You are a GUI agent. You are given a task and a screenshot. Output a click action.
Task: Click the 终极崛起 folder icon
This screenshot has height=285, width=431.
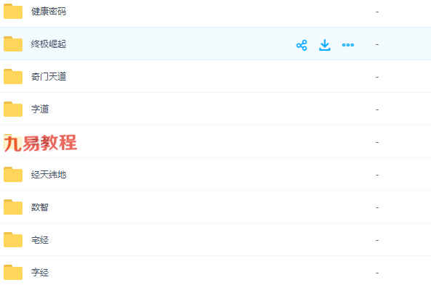click(x=13, y=44)
